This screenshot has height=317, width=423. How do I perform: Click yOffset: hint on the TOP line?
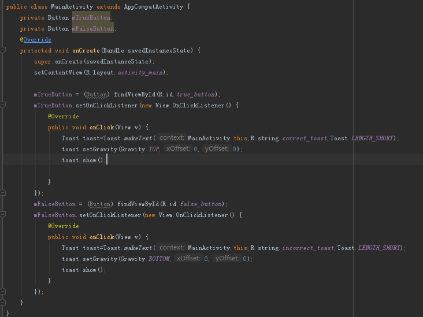pyautogui.click(x=217, y=148)
